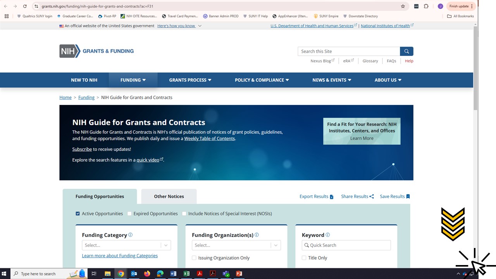Expand the Here's how you know disclosure

(179, 26)
